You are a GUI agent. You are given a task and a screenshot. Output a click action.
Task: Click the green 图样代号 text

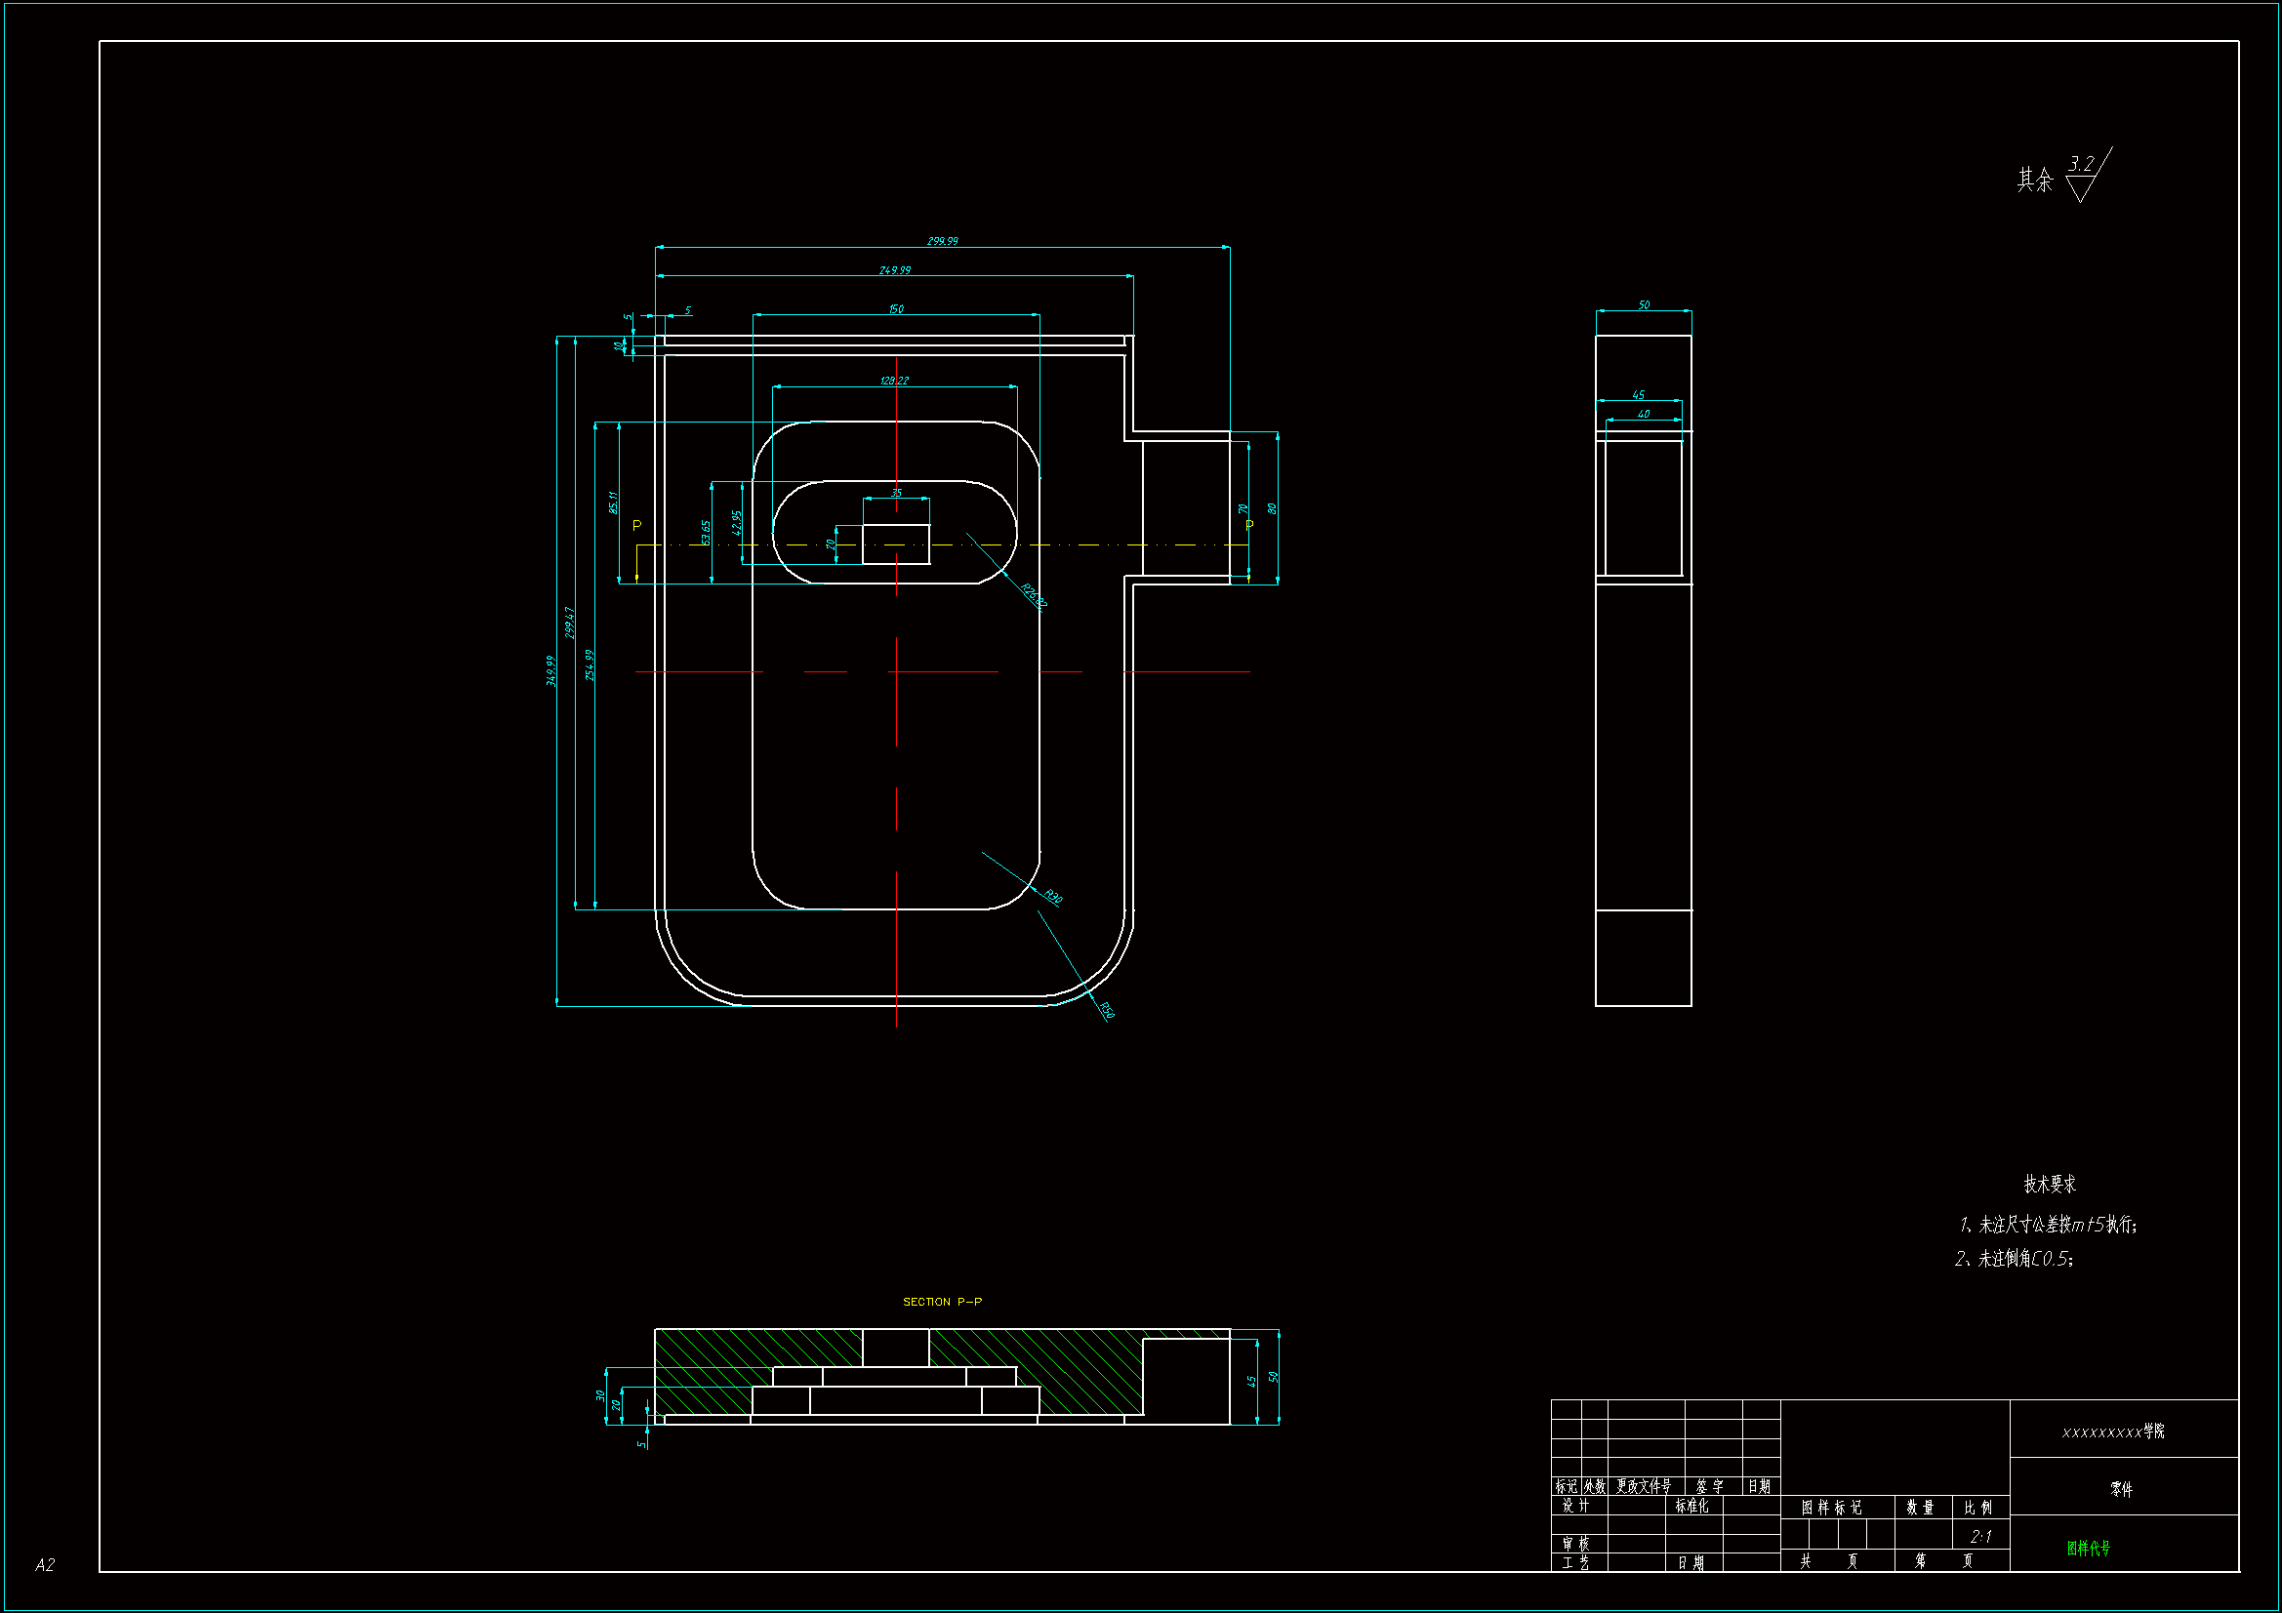point(2088,1549)
